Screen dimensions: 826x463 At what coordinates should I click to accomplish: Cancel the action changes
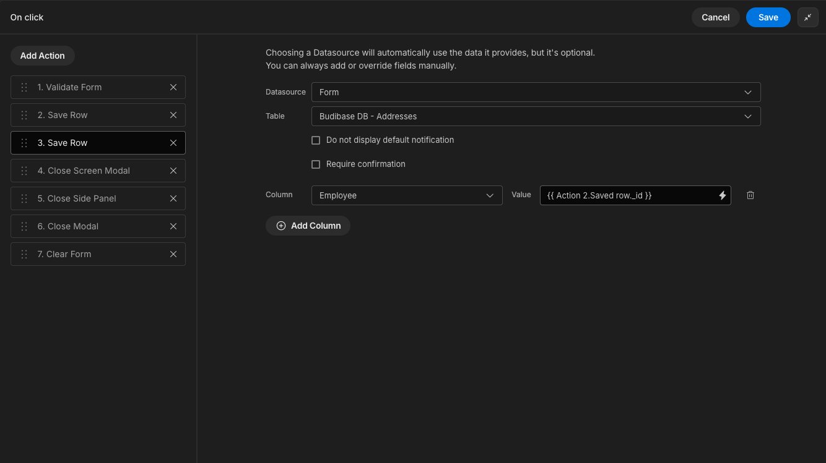click(x=715, y=17)
